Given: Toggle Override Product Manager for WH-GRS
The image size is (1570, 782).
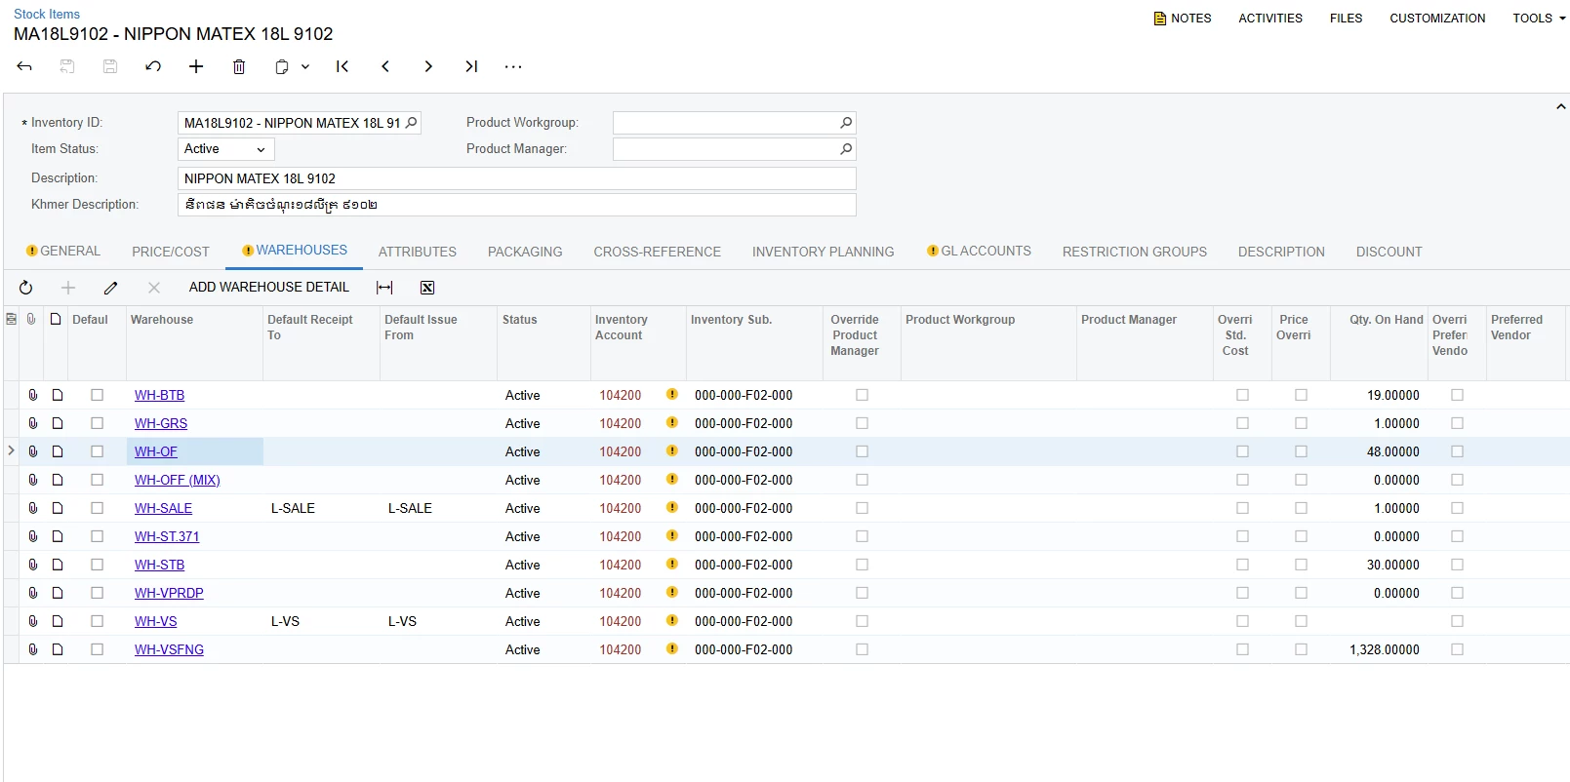Looking at the screenshot, I should click(862, 423).
